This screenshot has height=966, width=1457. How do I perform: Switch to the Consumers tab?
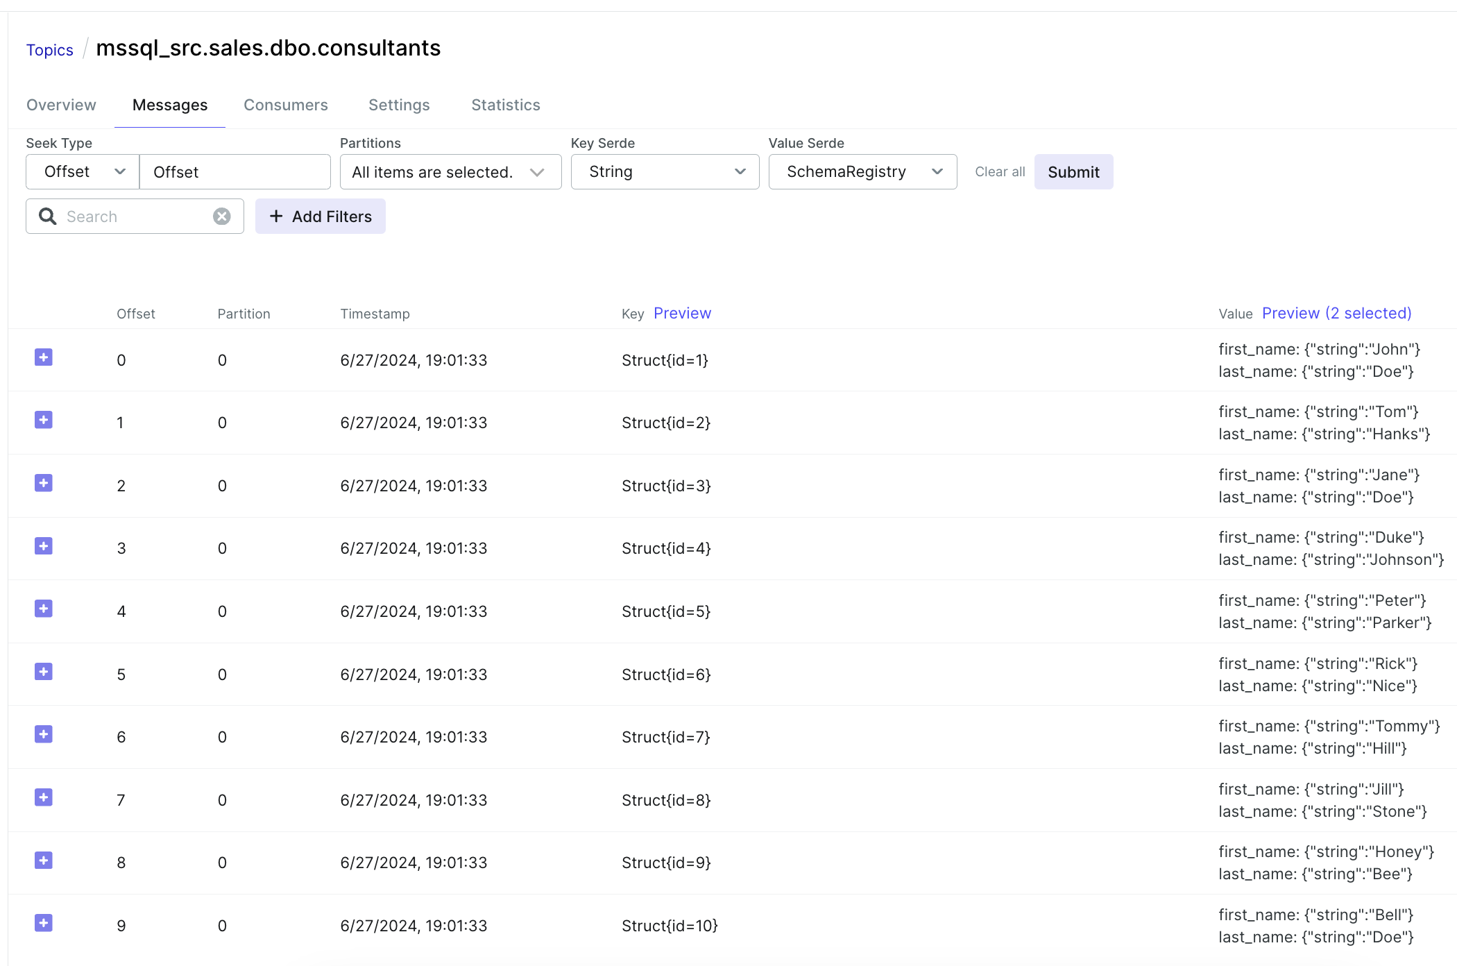[286, 105]
